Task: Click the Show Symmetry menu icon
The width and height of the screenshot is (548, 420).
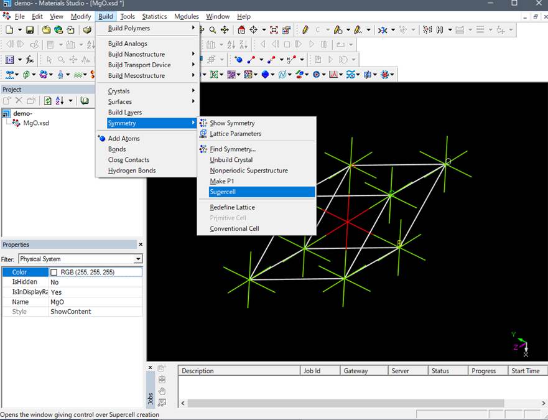Action: tap(203, 123)
